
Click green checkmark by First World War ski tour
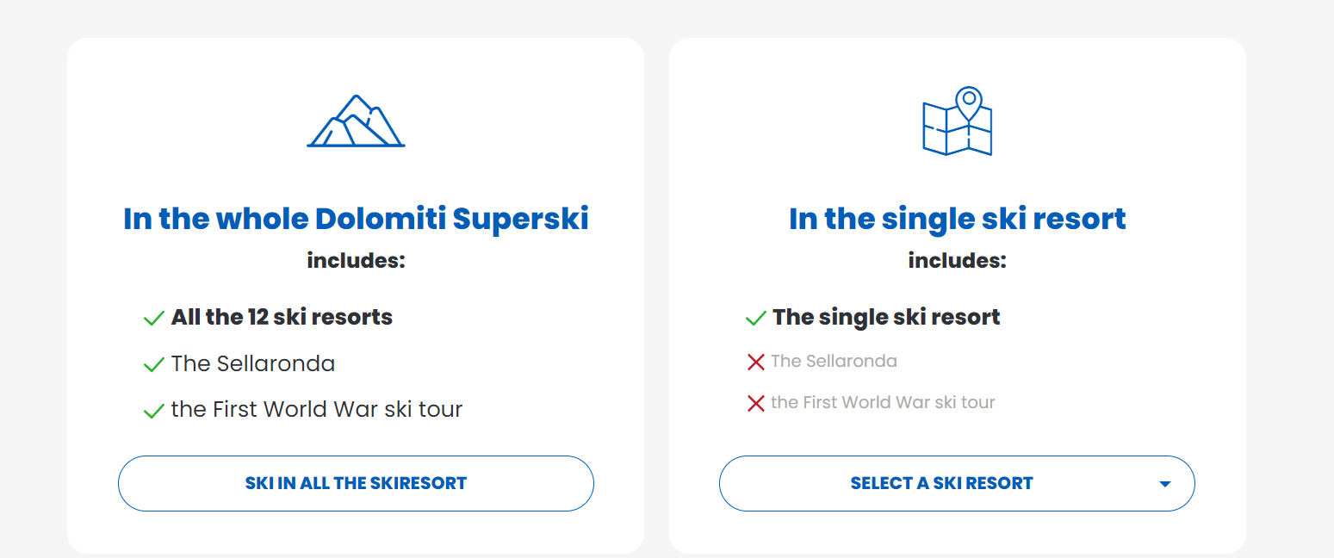pyautogui.click(x=153, y=411)
